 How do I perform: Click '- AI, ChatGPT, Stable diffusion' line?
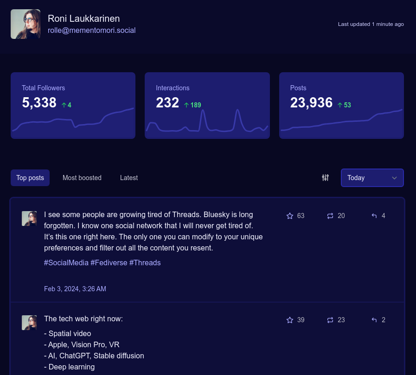[94, 356]
